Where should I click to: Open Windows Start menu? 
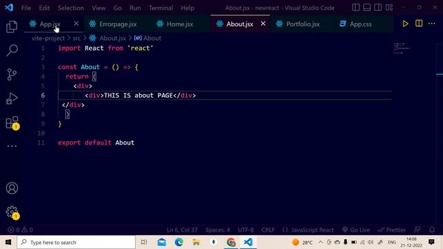pos(8,242)
